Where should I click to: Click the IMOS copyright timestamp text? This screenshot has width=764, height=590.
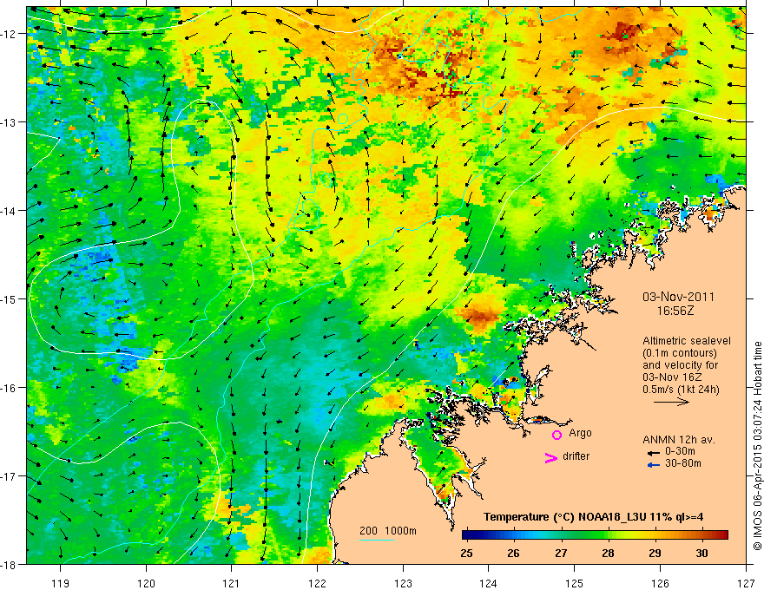757,445
